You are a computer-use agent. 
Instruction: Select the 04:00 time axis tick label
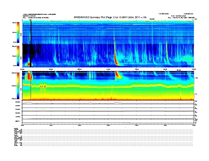coord(51,69)
